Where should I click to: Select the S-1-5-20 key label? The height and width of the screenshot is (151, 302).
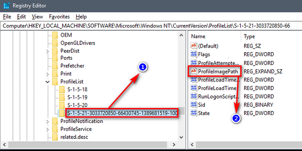[x=77, y=105]
